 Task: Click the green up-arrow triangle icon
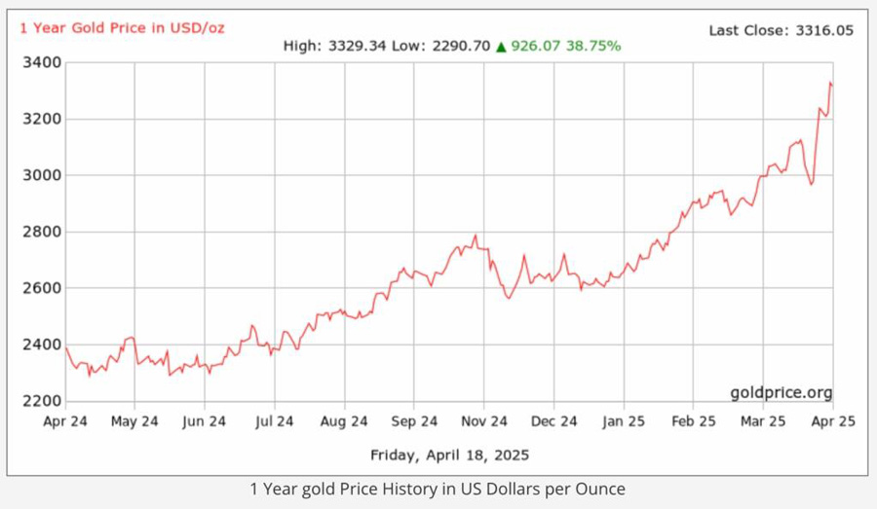[501, 46]
